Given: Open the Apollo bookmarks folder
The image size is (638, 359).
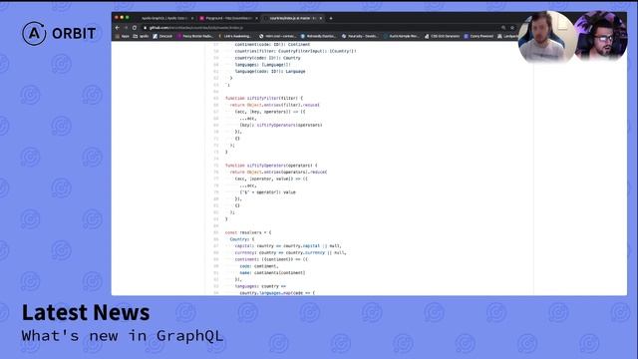Looking at the screenshot, I should (141, 36).
